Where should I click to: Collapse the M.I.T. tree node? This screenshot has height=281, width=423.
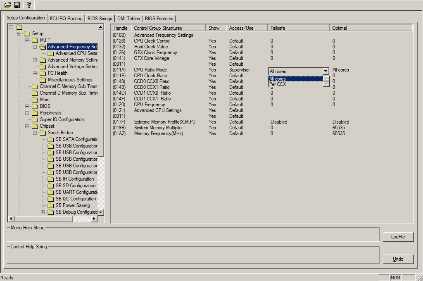coord(27,40)
